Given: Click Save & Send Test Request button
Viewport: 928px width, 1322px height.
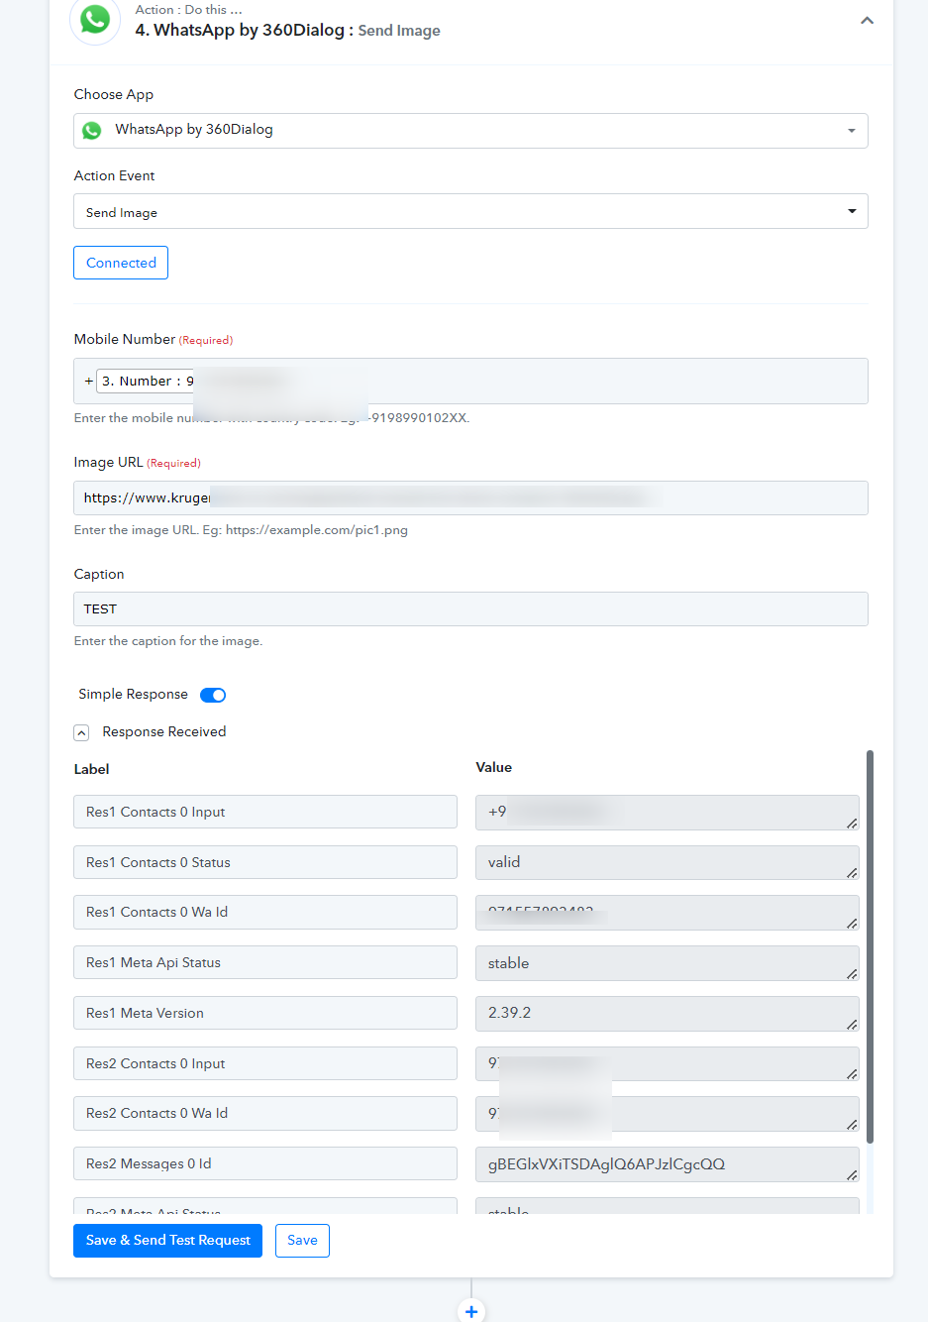Looking at the screenshot, I should [x=167, y=1241].
